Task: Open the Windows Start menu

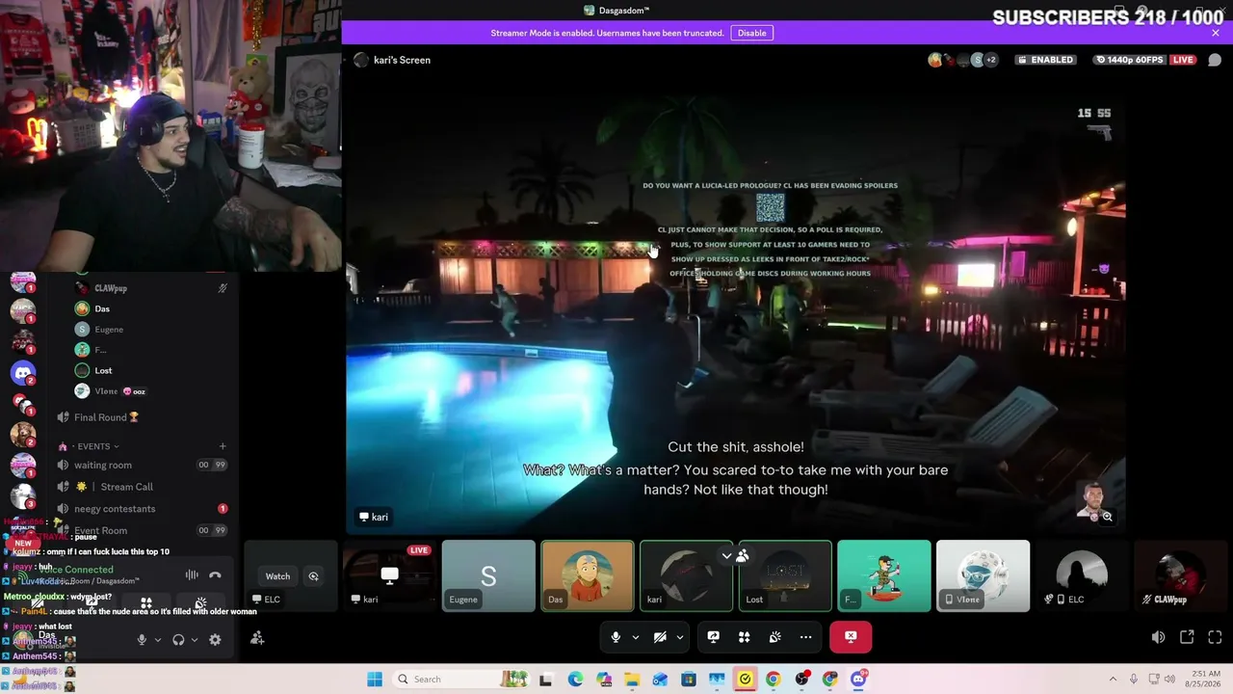Action: [x=375, y=680]
